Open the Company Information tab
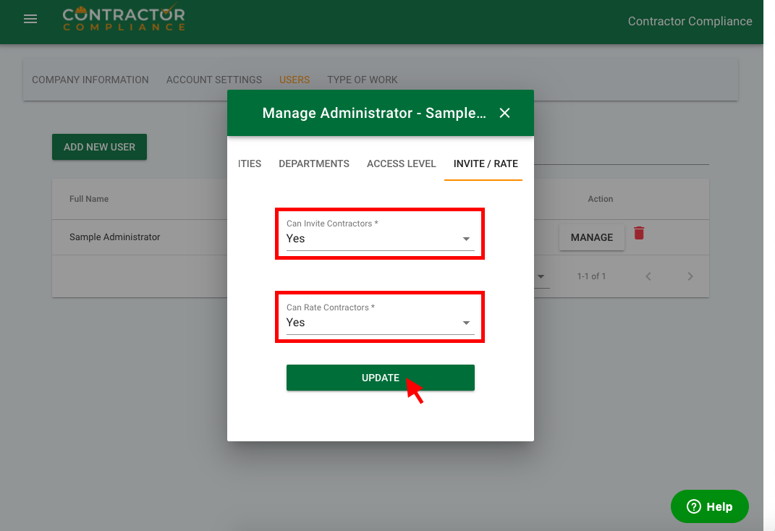775x531 pixels. [90, 80]
